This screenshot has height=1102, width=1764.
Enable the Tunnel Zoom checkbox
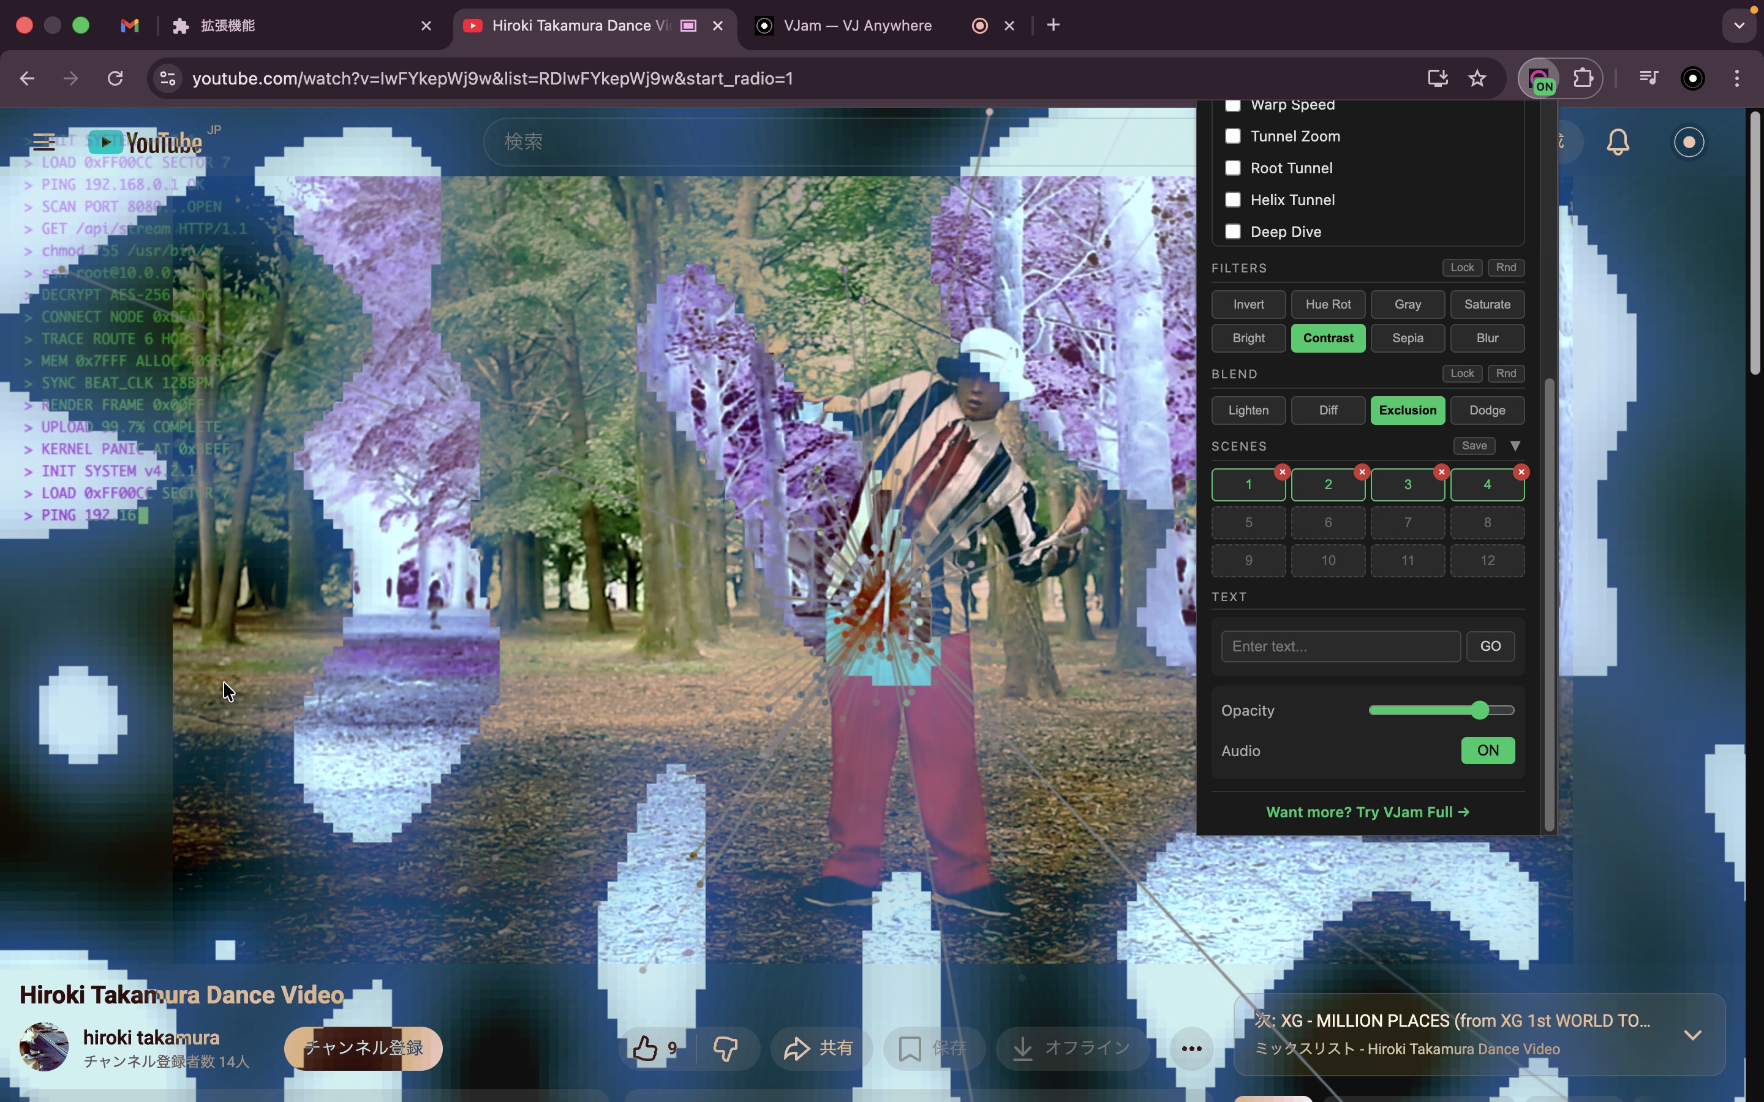pos(1232,137)
